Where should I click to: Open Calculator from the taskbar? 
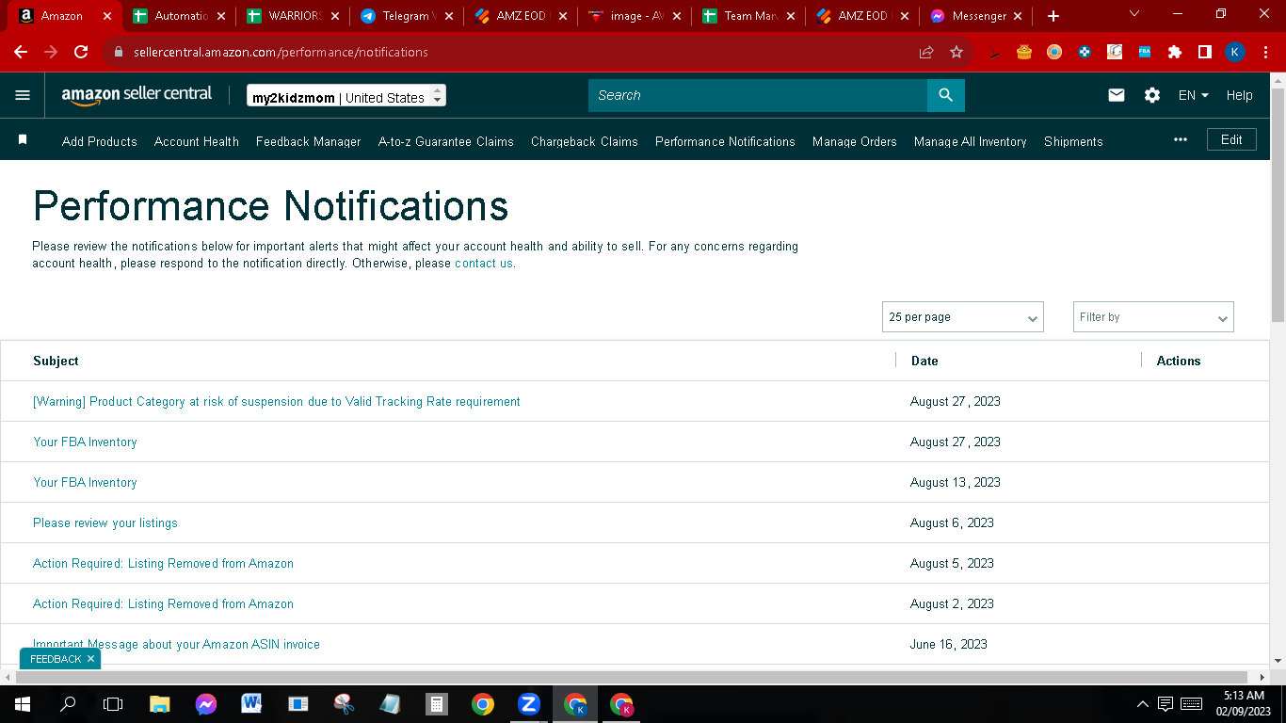436,703
